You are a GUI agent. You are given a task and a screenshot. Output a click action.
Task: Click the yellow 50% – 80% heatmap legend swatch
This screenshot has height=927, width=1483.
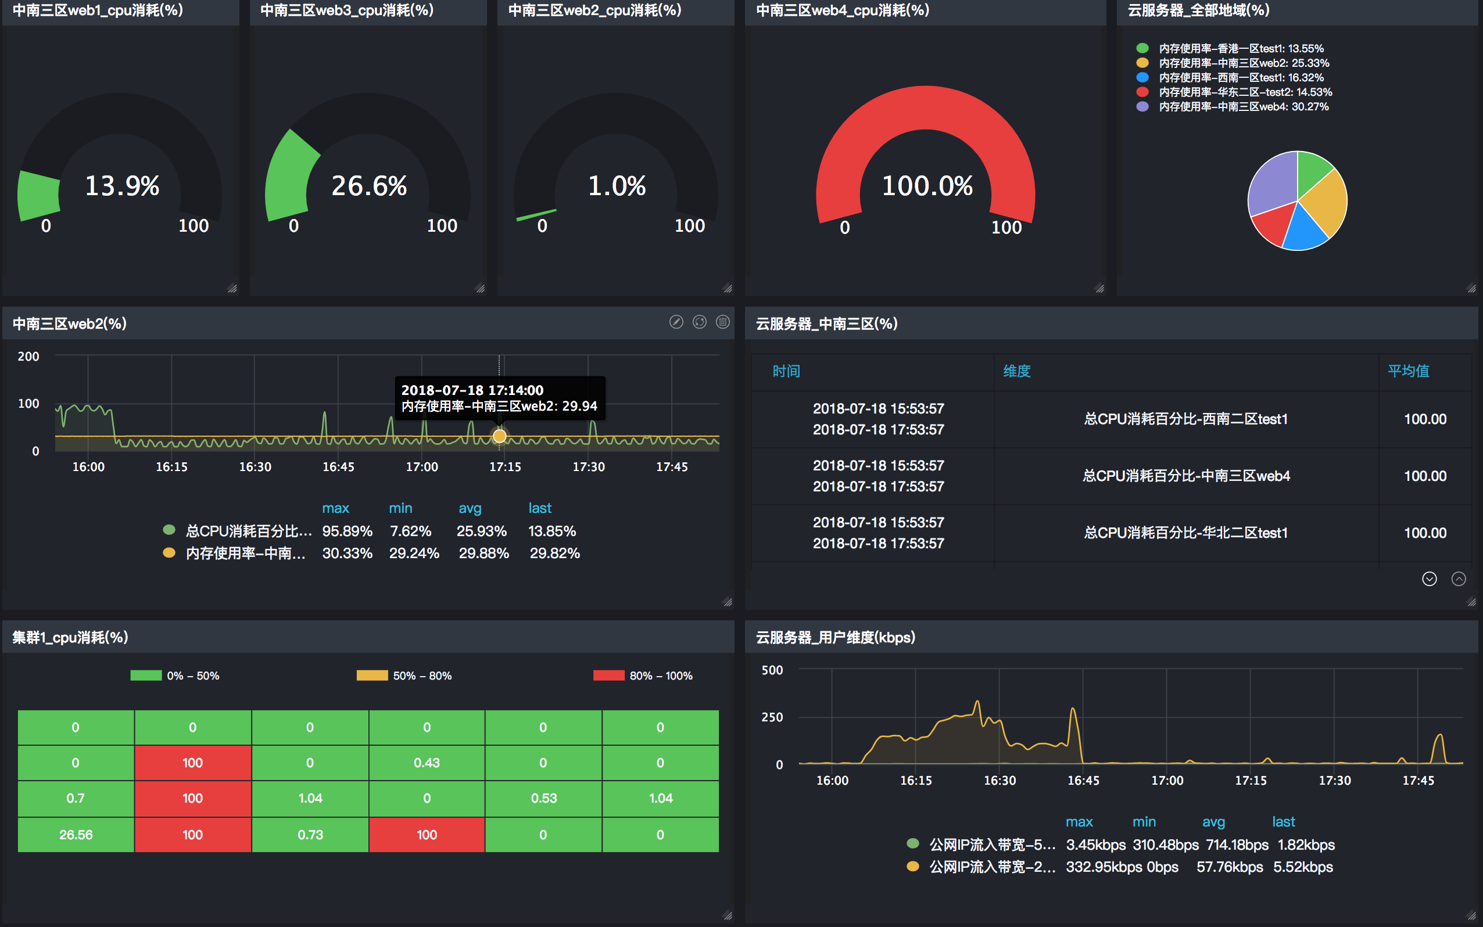(372, 676)
